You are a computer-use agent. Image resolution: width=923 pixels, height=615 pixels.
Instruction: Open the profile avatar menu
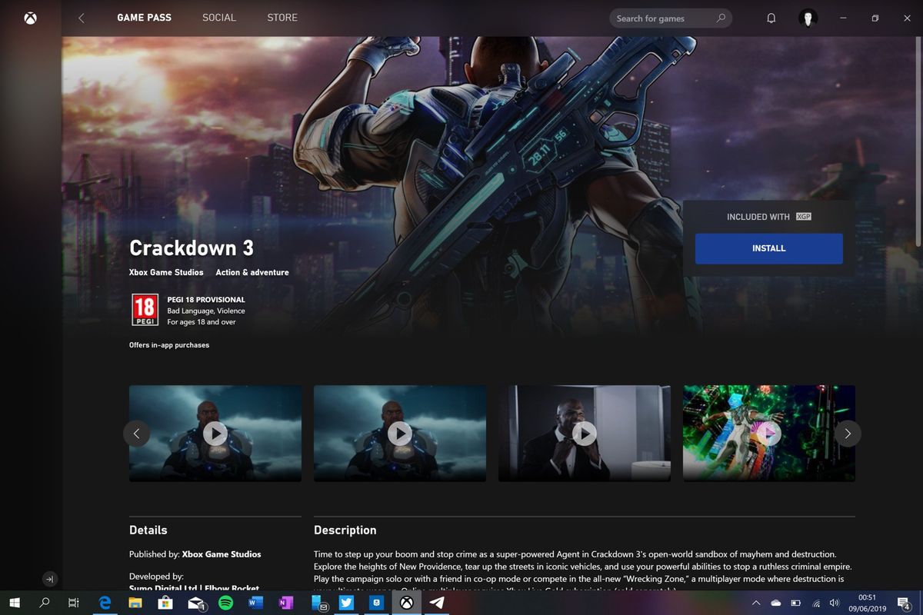click(x=808, y=18)
